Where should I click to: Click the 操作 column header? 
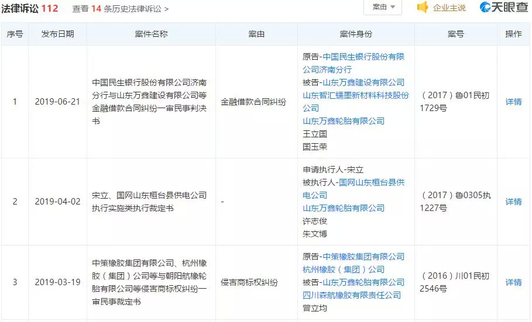(513, 34)
